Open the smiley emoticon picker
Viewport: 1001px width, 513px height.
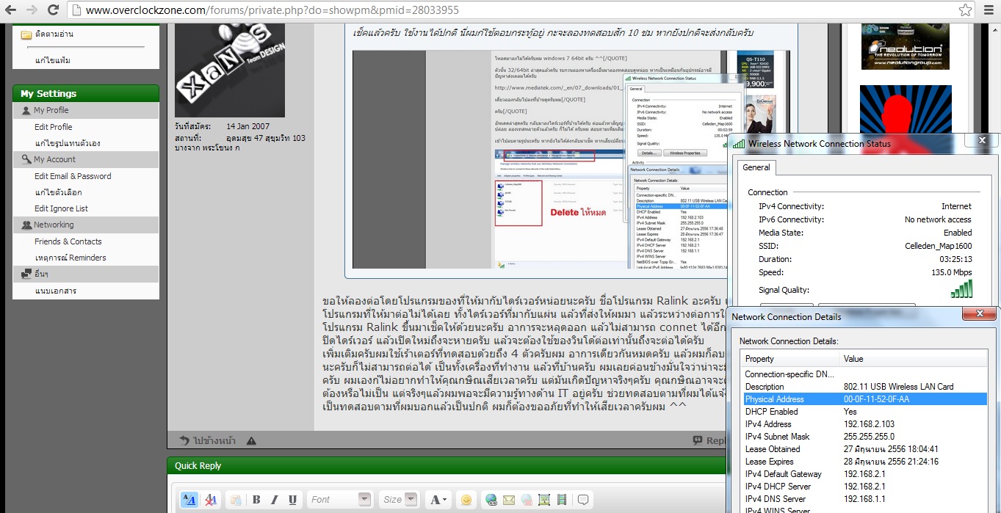tap(466, 500)
